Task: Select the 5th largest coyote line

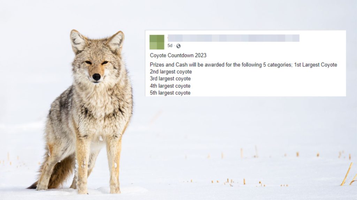Action: click(x=170, y=93)
